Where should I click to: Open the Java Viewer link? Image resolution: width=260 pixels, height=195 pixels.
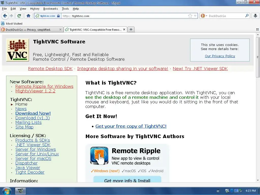coord(28,168)
